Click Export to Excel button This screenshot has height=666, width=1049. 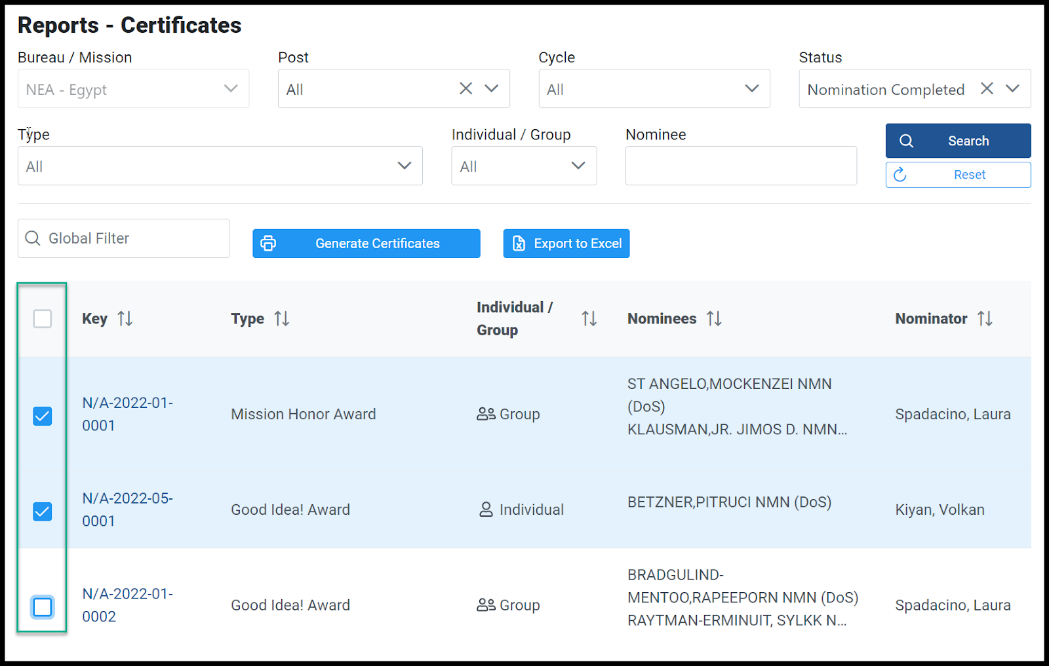click(x=566, y=244)
